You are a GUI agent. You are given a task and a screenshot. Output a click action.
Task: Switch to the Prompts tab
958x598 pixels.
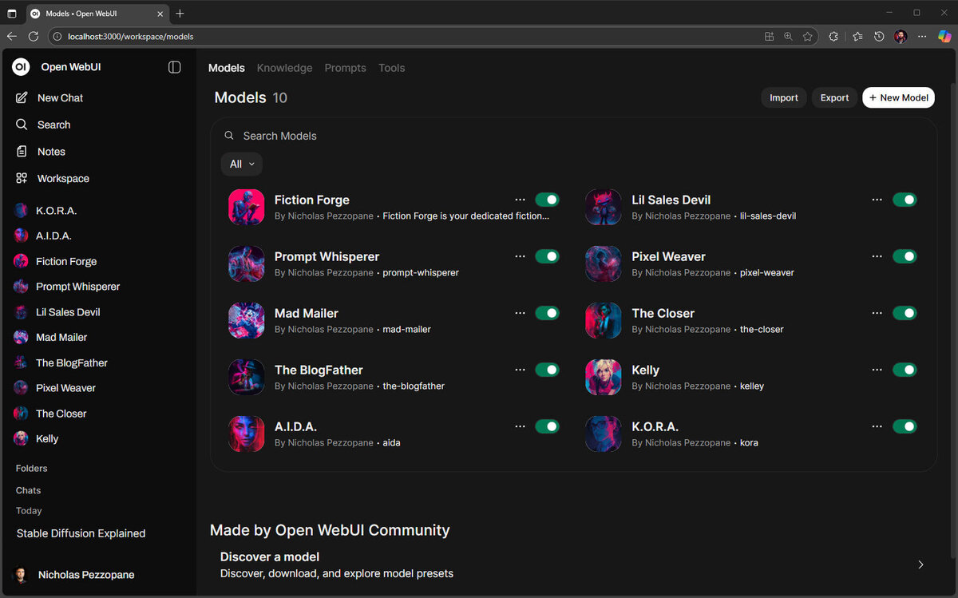click(x=345, y=68)
